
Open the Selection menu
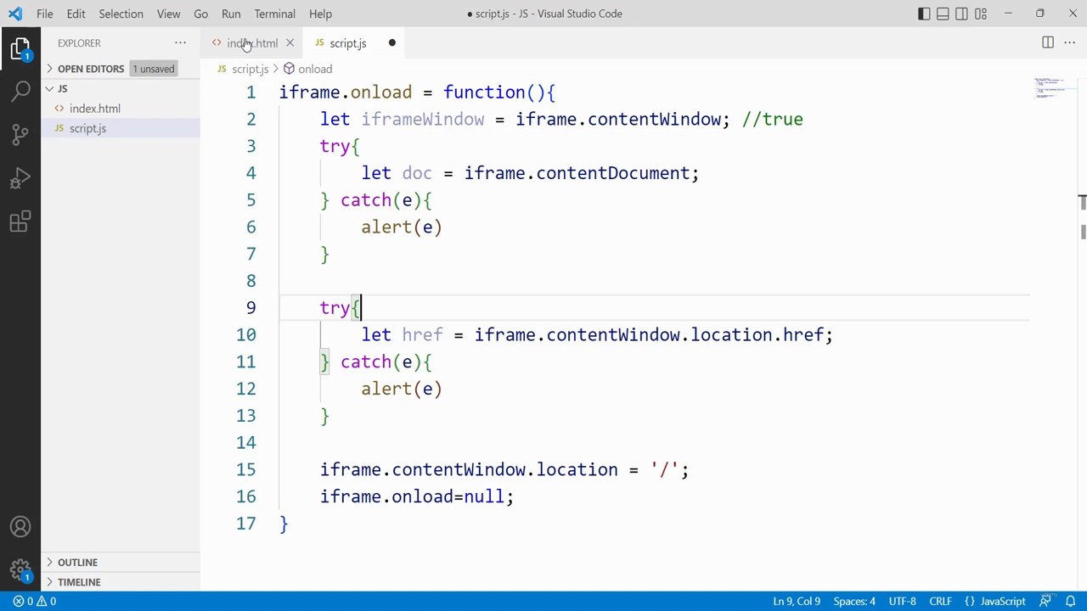(121, 14)
